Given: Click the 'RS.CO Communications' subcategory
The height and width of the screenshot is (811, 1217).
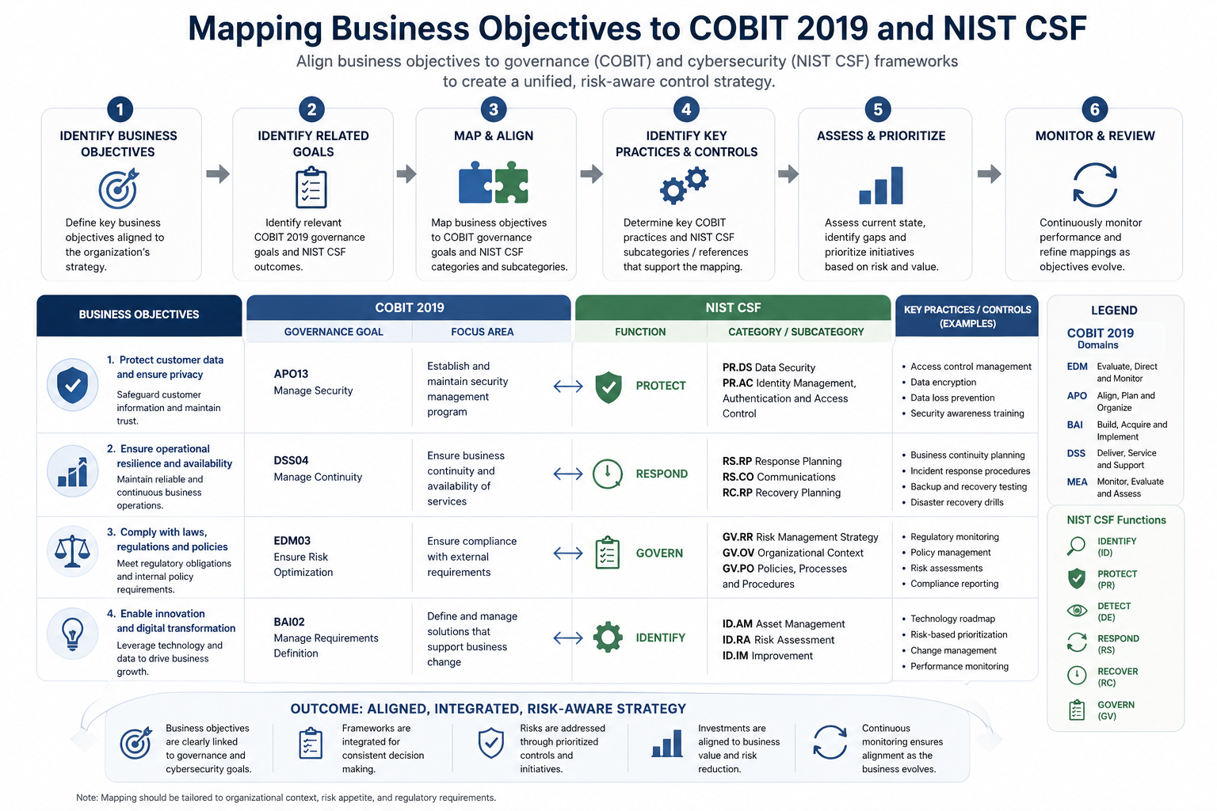Looking at the screenshot, I should (779, 477).
